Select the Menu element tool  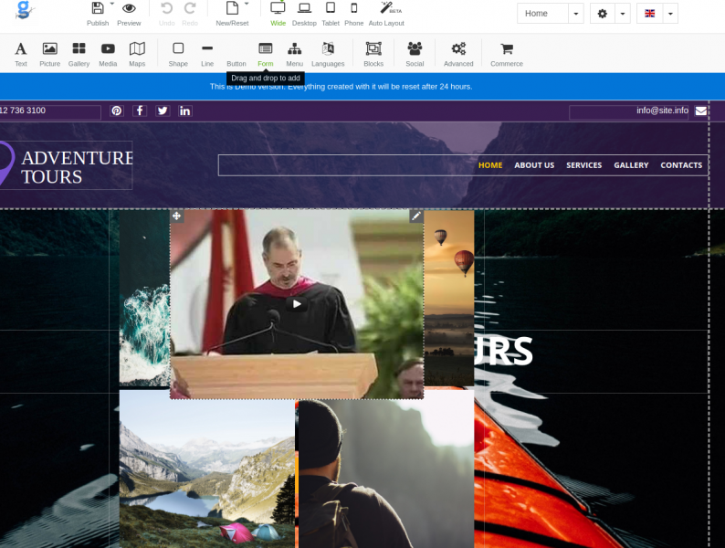pyautogui.click(x=295, y=54)
